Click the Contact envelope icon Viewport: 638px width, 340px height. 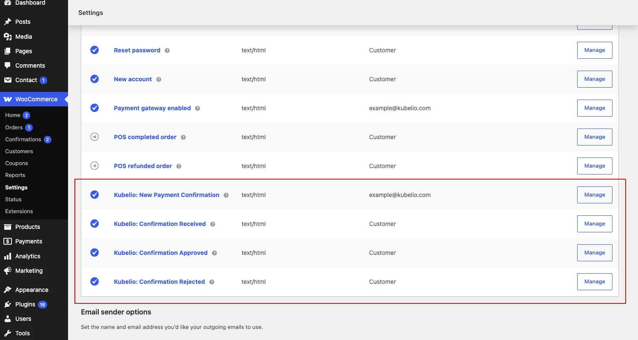[x=8, y=80]
